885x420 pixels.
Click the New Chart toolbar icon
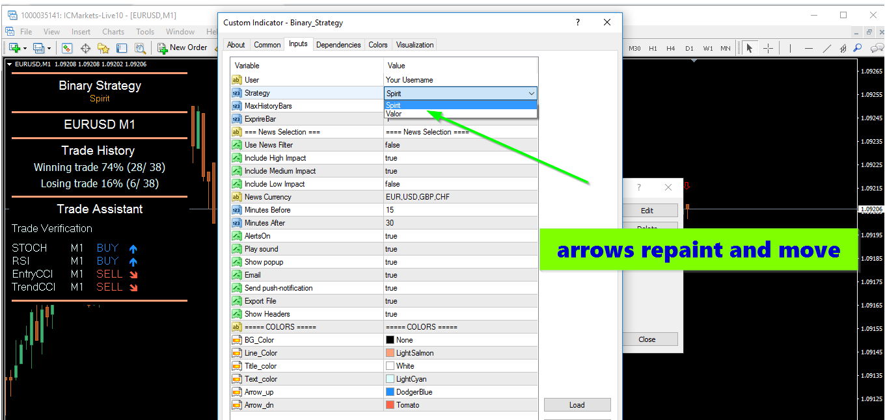tap(14, 47)
